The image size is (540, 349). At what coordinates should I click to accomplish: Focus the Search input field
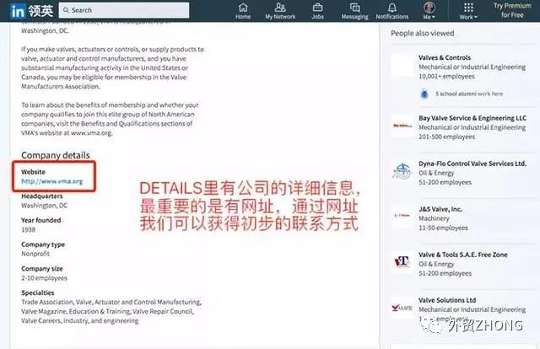[124, 10]
